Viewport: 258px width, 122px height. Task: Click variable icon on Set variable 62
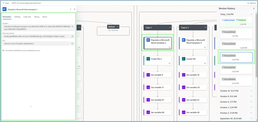click(x=184, y=112)
